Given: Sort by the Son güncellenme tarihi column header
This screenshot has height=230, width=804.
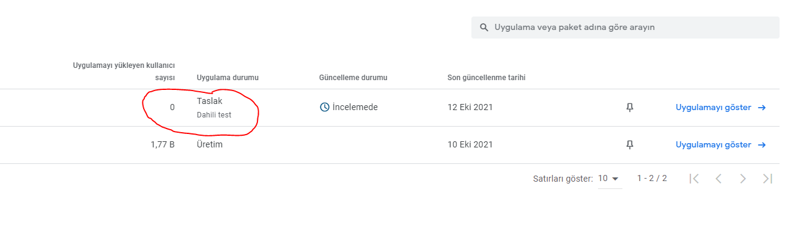Looking at the screenshot, I should (487, 78).
